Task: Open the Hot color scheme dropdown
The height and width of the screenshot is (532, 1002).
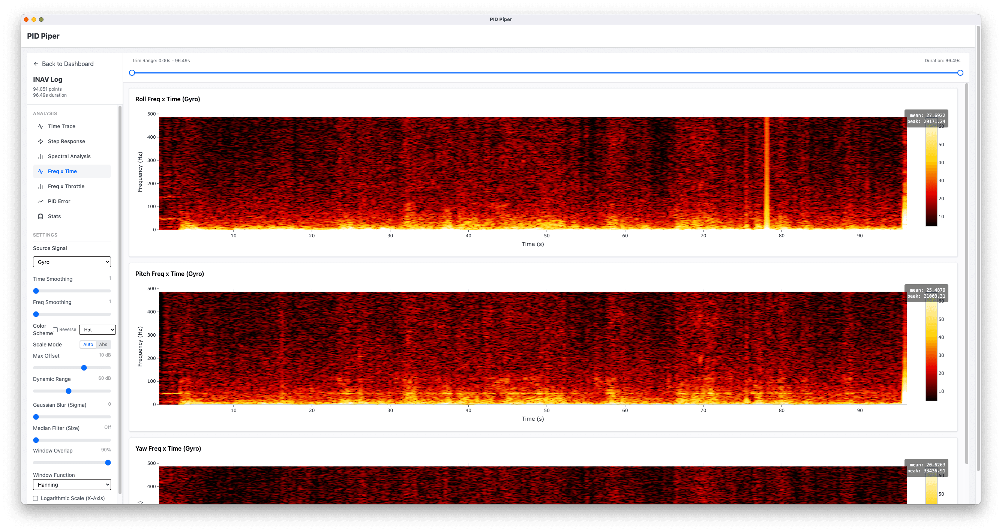Action: [97, 330]
